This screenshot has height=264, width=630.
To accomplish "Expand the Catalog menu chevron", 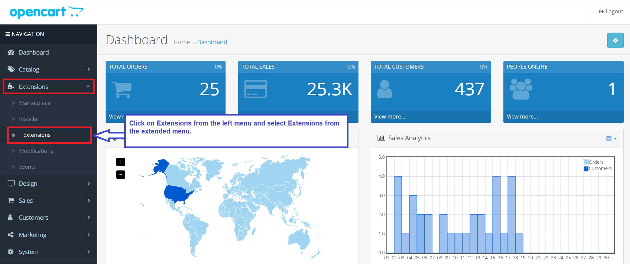I will pos(89,69).
